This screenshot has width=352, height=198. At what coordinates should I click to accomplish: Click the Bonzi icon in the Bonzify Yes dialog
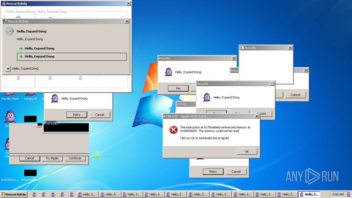(169, 72)
